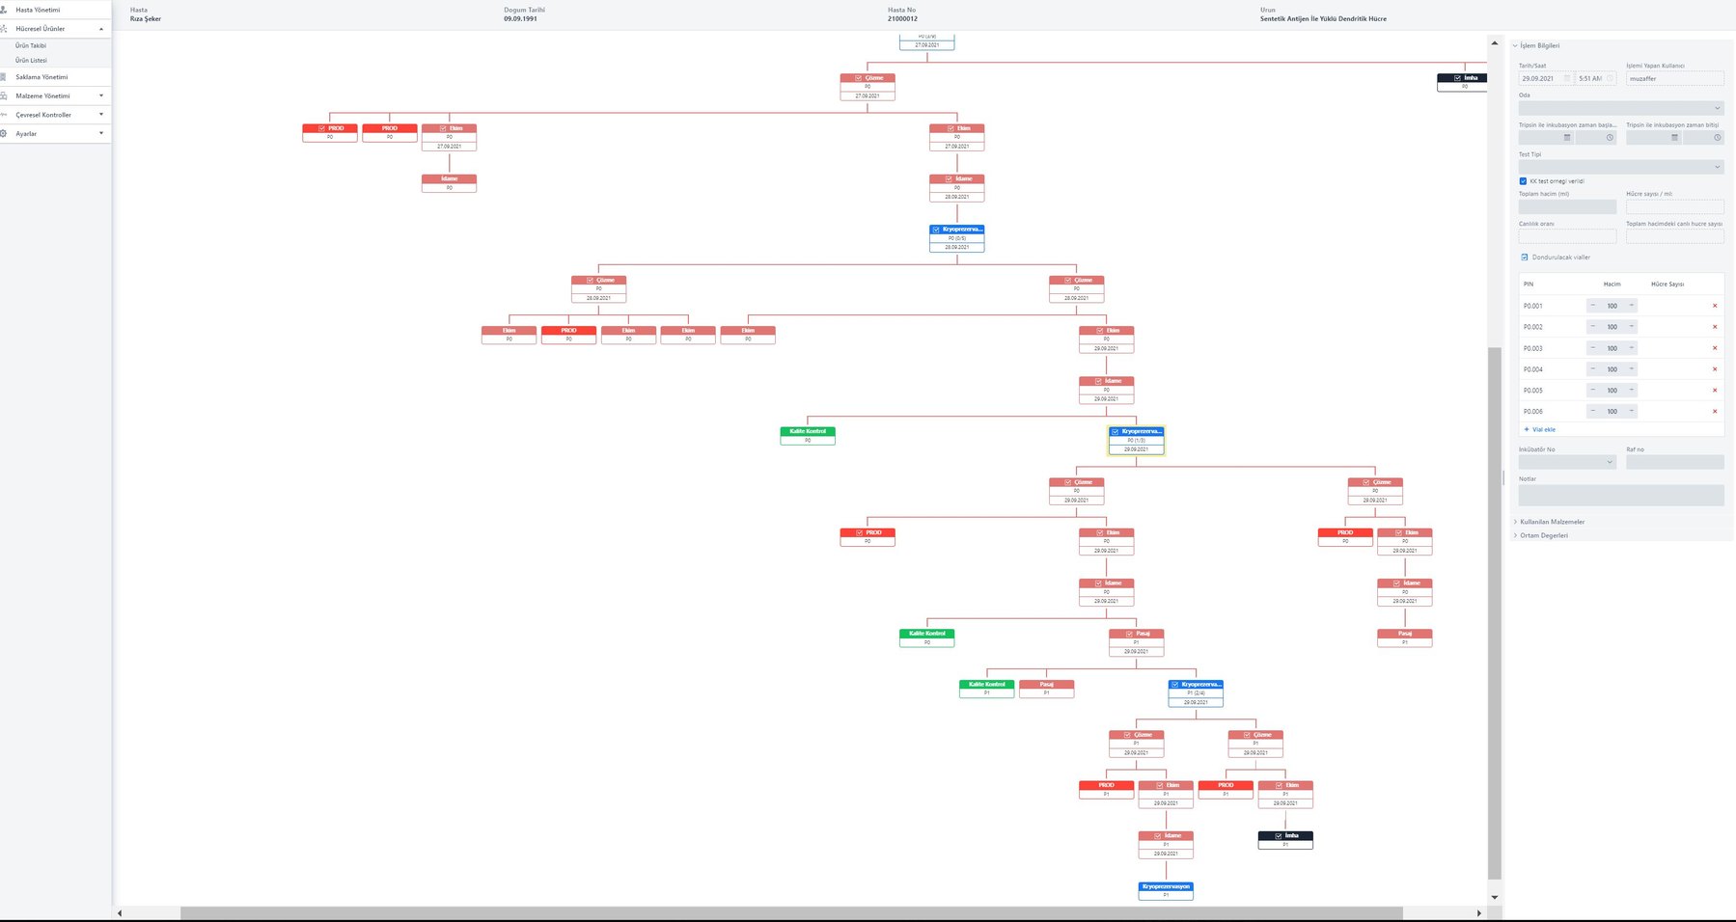This screenshot has height=922, width=1736.
Task: Open the İnkübatör No dropdown
Action: point(1567,462)
